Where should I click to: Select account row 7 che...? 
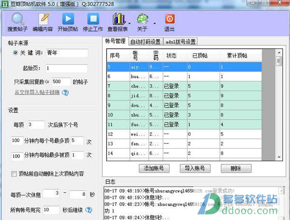click(x=184, y=86)
